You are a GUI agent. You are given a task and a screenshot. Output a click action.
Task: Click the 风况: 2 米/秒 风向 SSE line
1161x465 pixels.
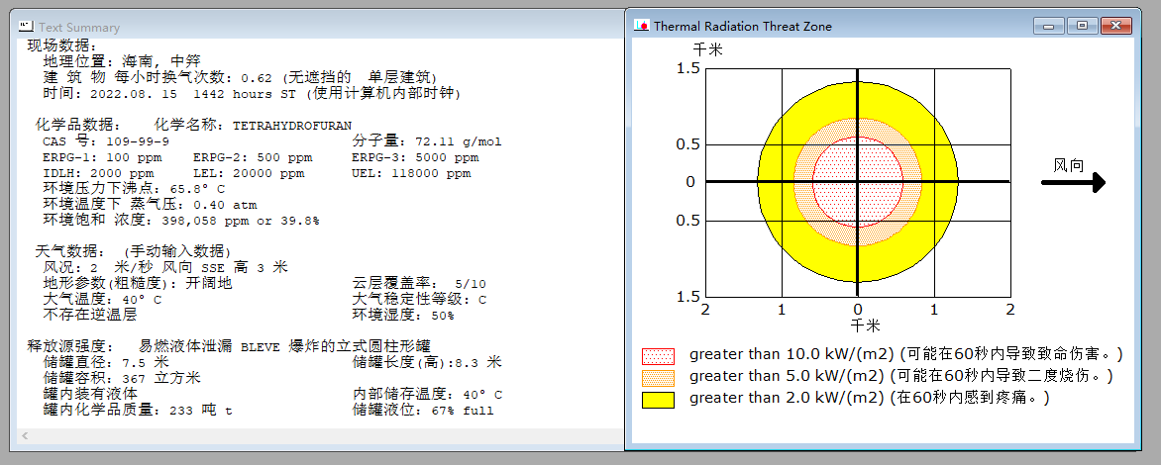(x=165, y=267)
